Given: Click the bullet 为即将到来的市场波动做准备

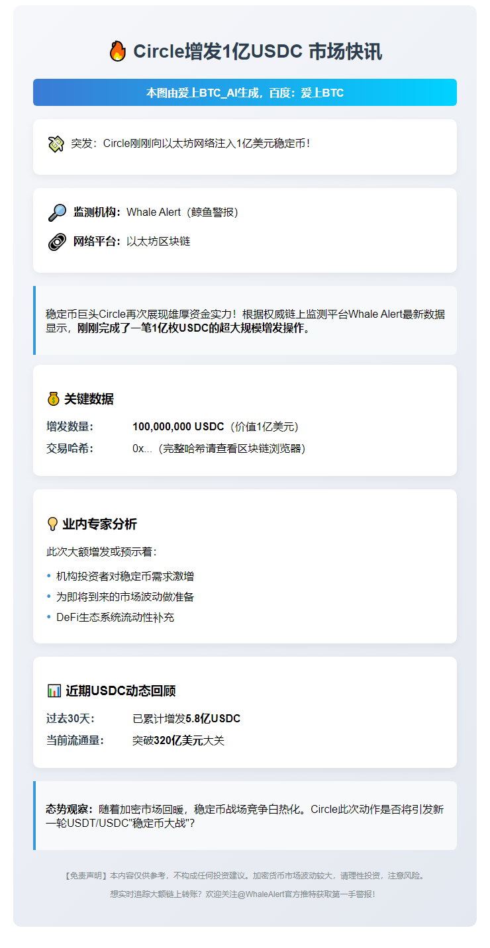Looking at the screenshot, I should pos(125,596).
